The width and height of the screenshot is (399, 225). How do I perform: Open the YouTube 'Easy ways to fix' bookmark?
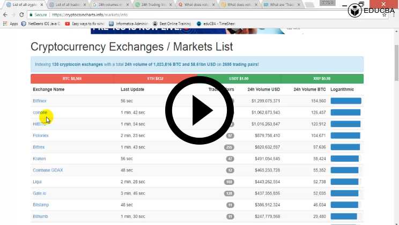coord(83,24)
